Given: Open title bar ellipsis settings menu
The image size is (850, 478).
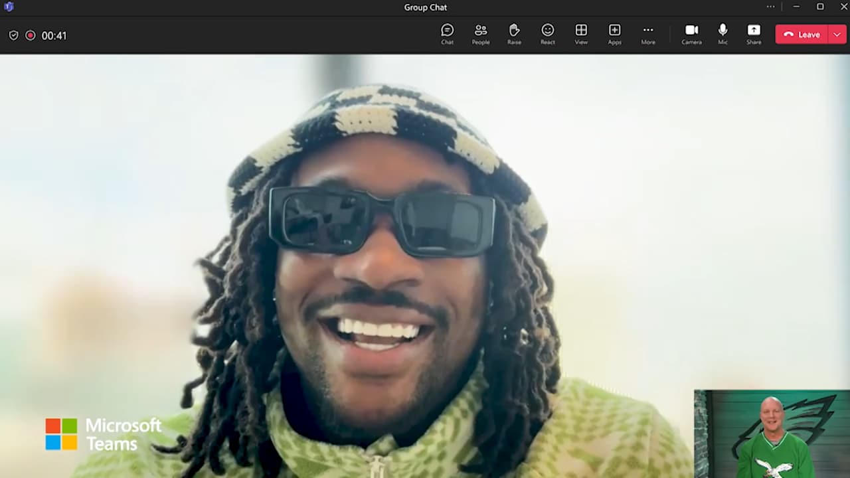Looking at the screenshot, I should coord(770,7).
